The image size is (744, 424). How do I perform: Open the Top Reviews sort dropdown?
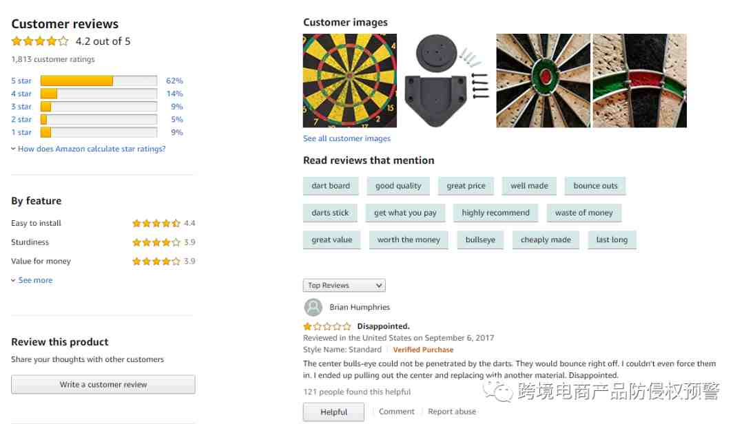344,286
